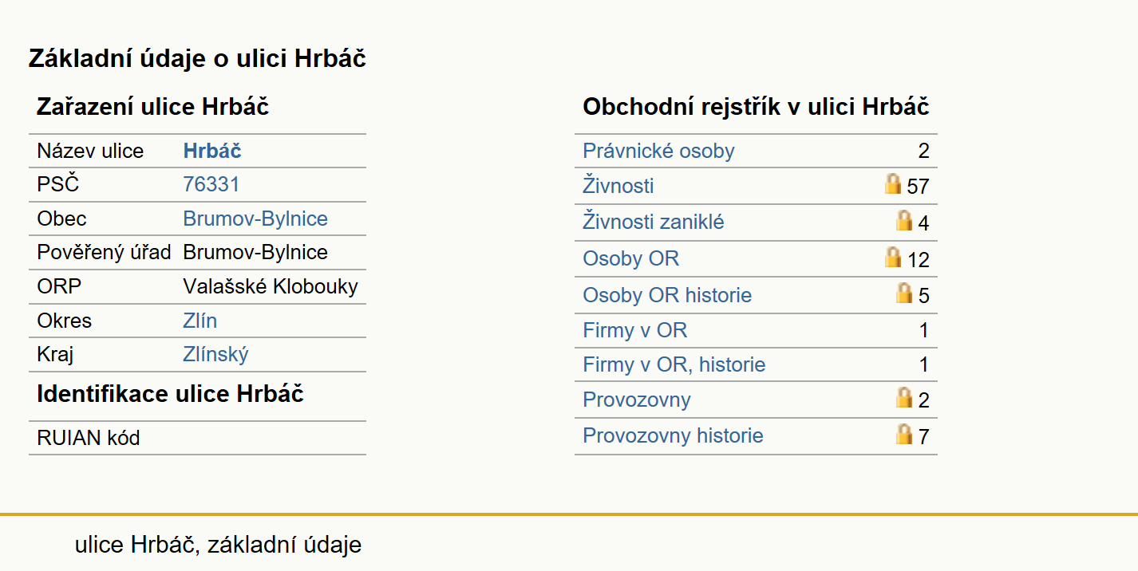Select the Osoby OR link
Screen dimensions: 1138x571
[x=631, y=258]
